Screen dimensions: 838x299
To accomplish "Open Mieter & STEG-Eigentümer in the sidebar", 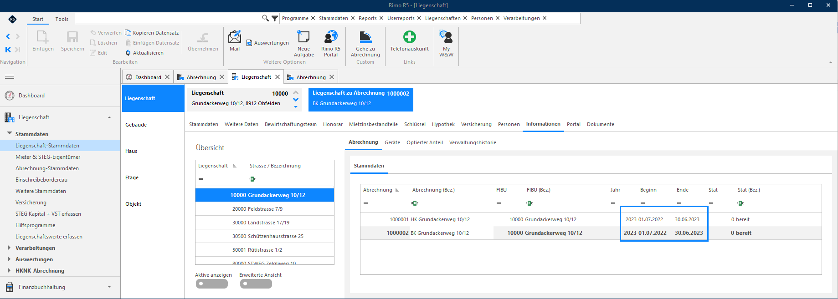I will coord(48,157).
